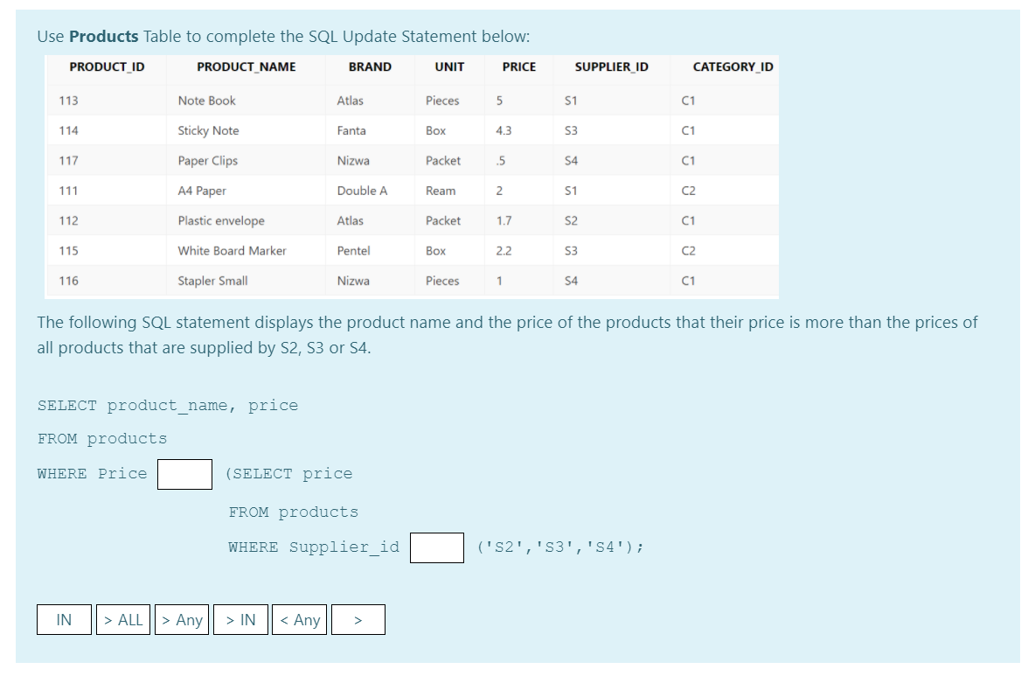This screenshot has width=1035, height=676.
Task: Select the IN answer option
Action: 64,619
